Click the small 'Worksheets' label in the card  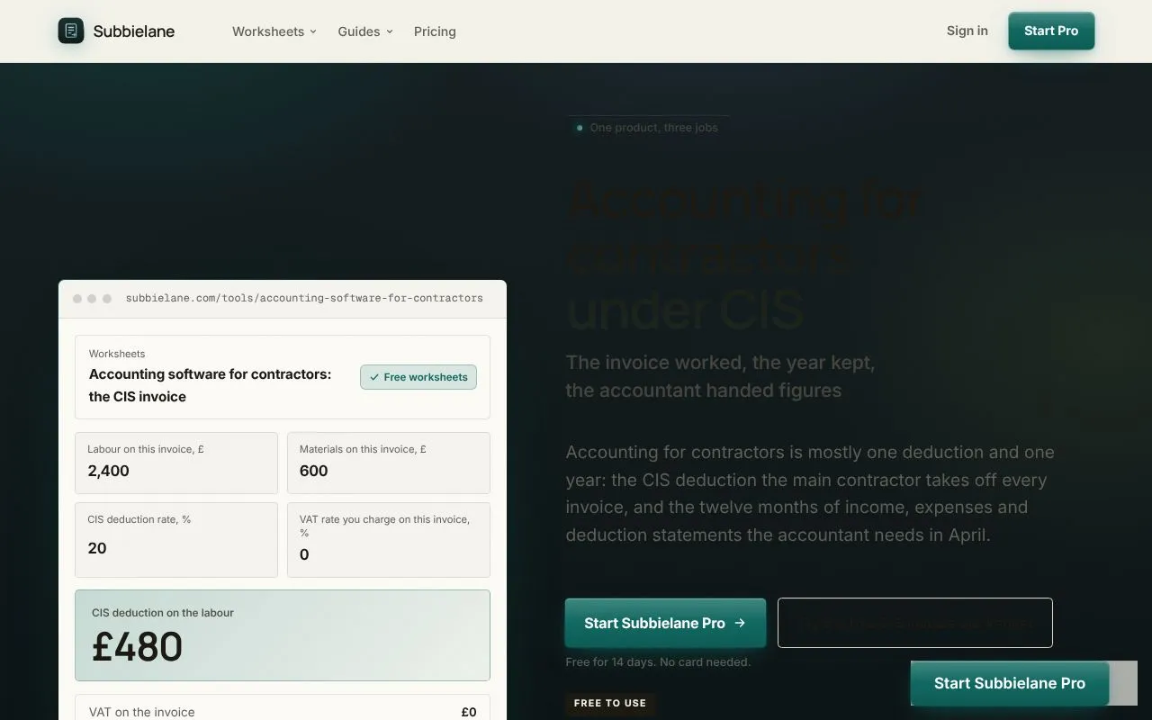(117, 354)
